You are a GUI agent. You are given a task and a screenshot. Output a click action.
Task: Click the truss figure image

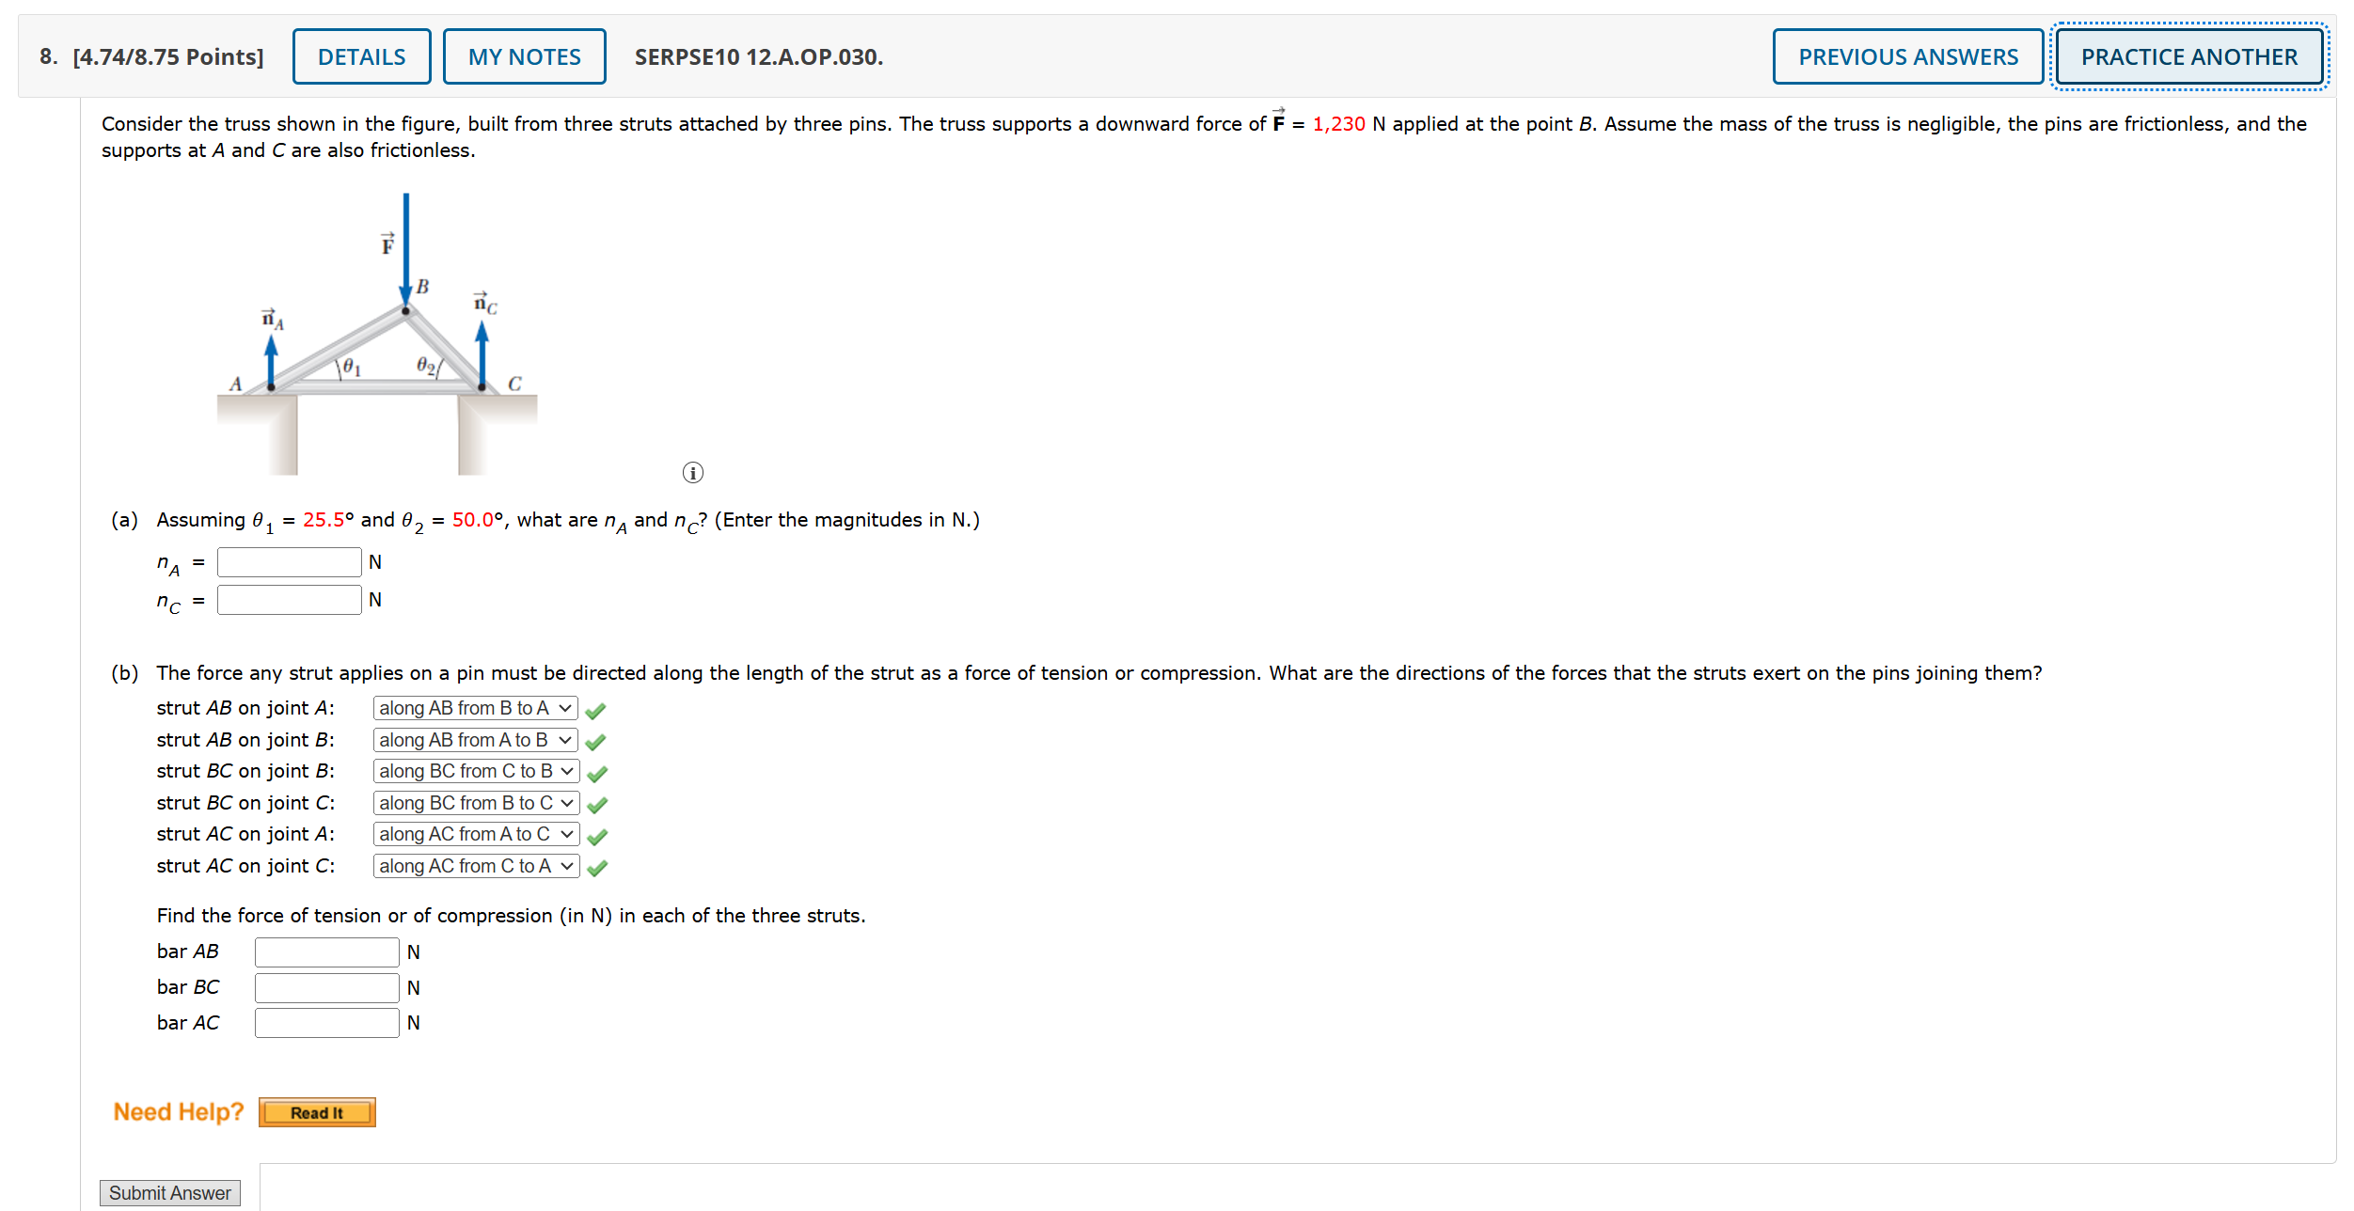point(377,334)
